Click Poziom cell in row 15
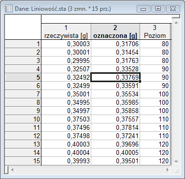 [x=155, y=161]
